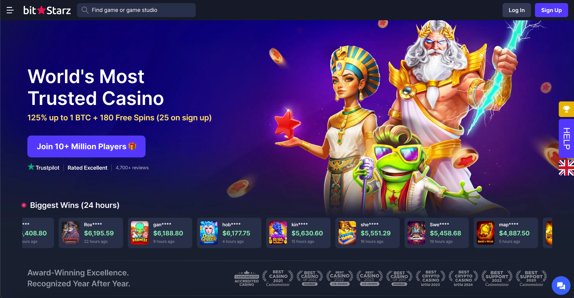574x298 pixels.
Task: Click the search magnifier icon
Action: pos(85,10)
